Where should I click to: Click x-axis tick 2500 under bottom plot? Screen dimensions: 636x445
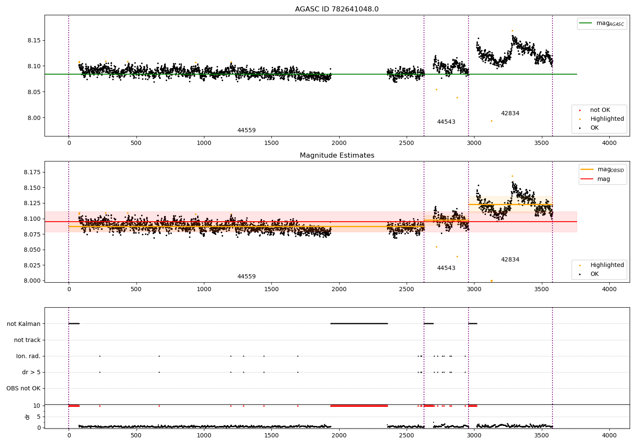point(407,435)
